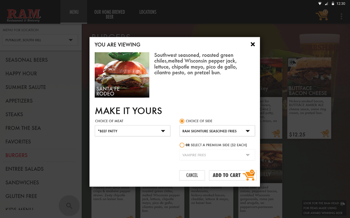The height and width of the screenshot is (218, 350).
Task: Open Seasonal Beers category
Action: (27, 60)
